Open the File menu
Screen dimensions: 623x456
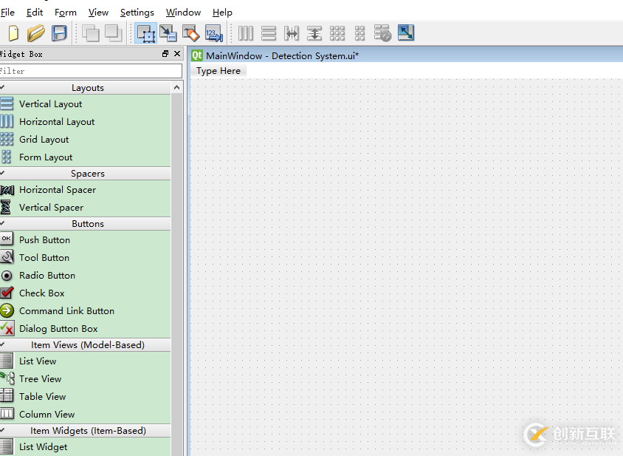click(7, 13)
